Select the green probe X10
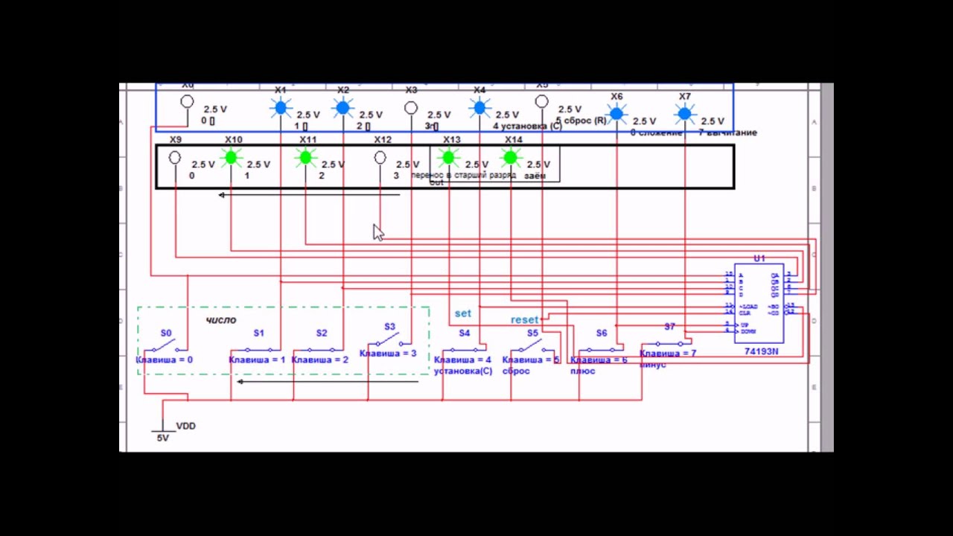The width and height of the screenshot is (953, 536). 231,157
